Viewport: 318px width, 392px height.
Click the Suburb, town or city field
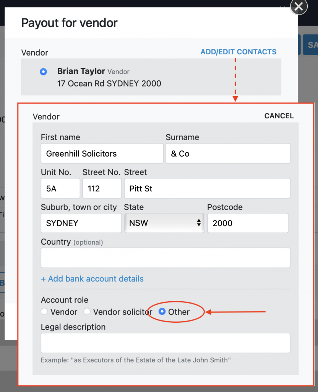[81, 223]
